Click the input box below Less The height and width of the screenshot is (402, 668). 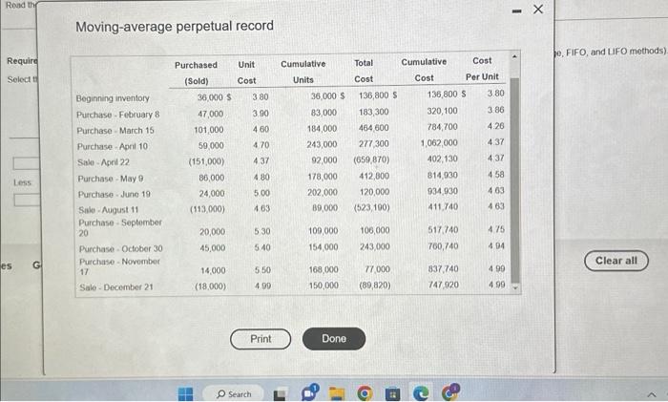click(28, 200)
